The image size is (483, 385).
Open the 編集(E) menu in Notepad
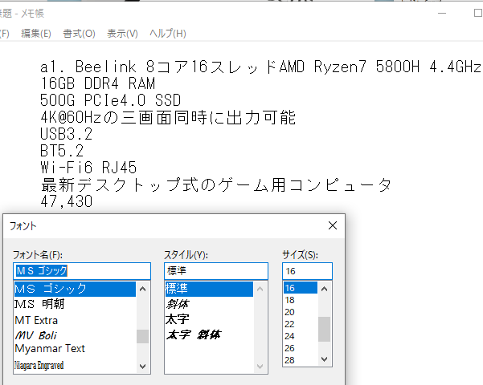(x=35, y=33)
